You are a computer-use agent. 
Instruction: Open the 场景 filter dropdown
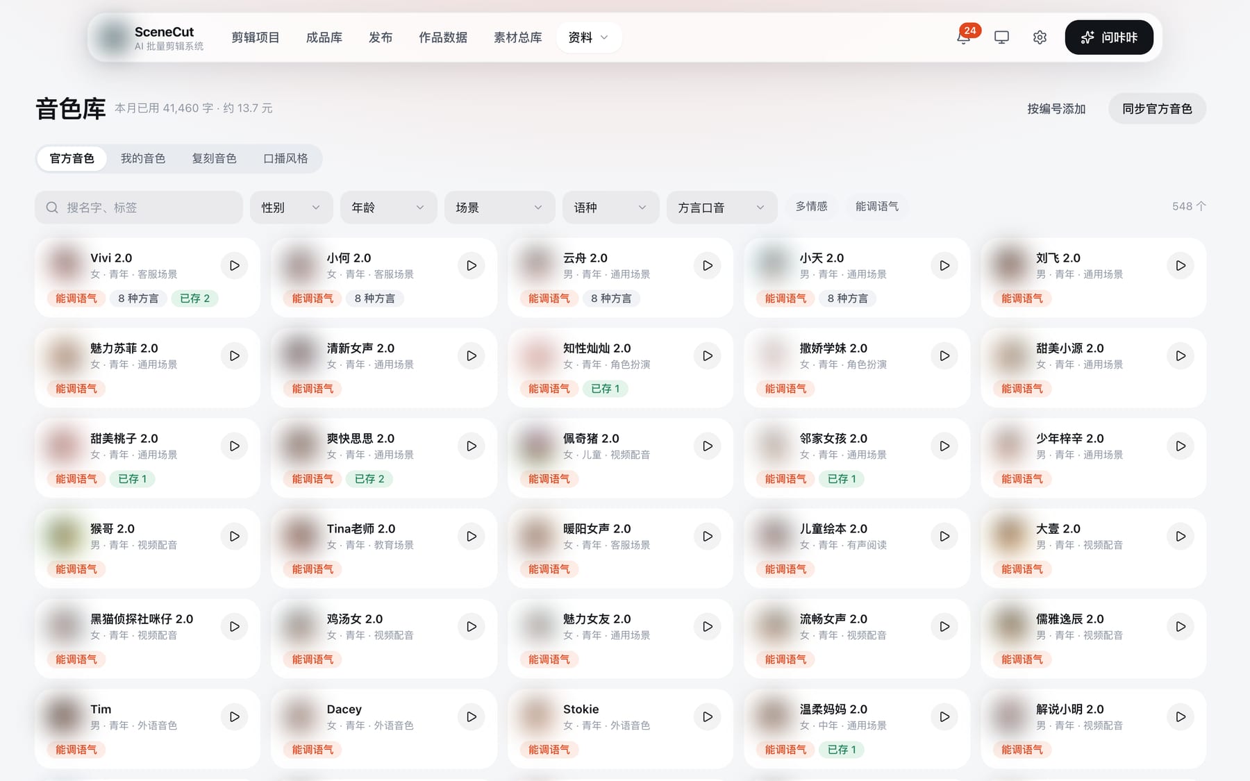[x=499, y=208]
